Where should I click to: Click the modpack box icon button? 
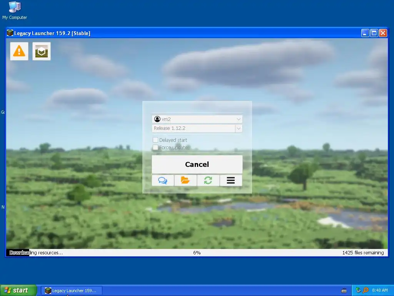click(x=42, y=51)
